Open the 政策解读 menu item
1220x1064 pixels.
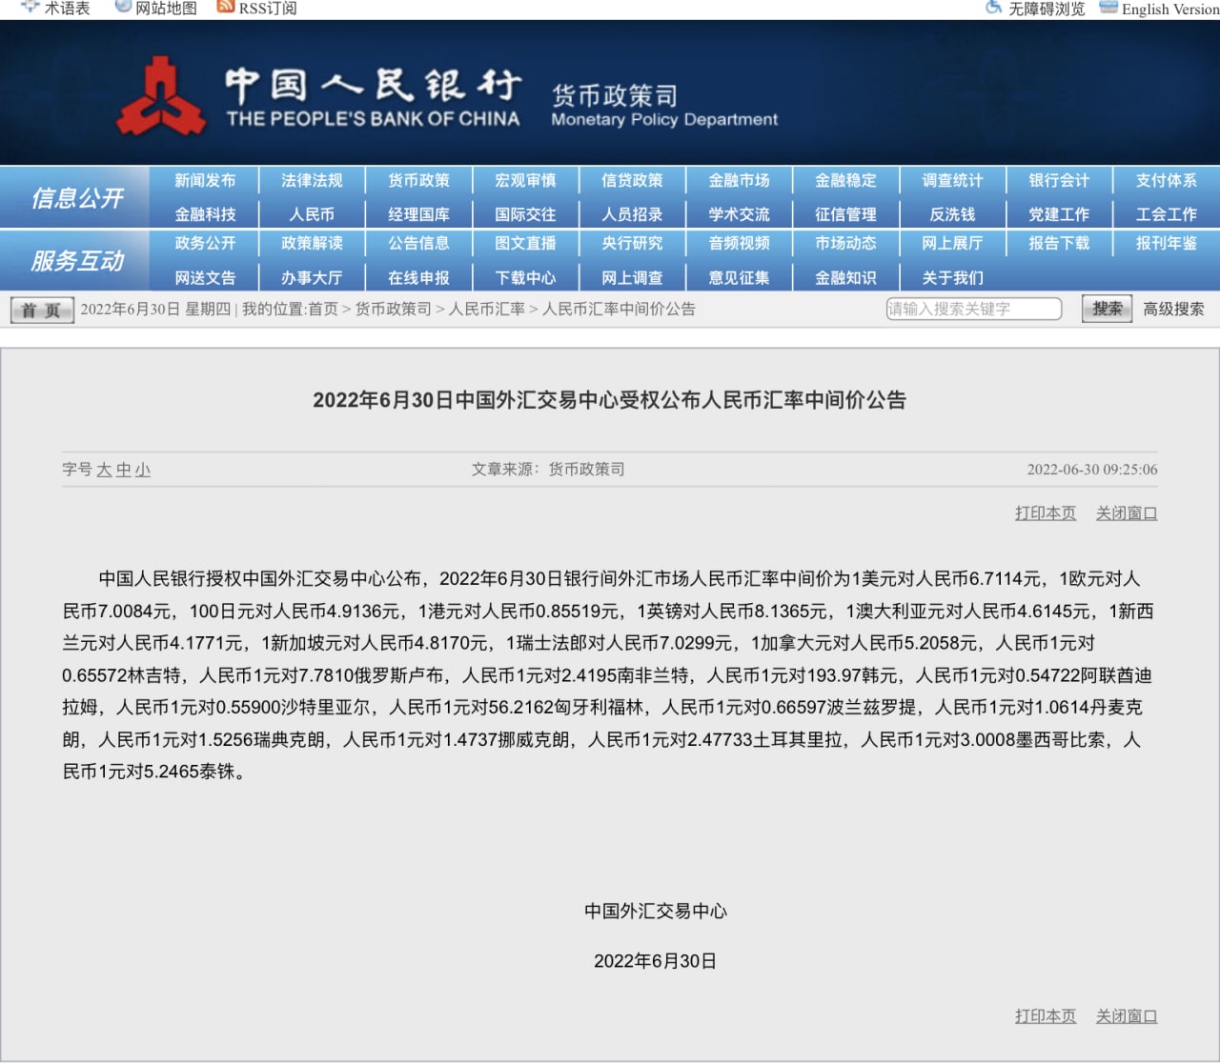(312, 243)
